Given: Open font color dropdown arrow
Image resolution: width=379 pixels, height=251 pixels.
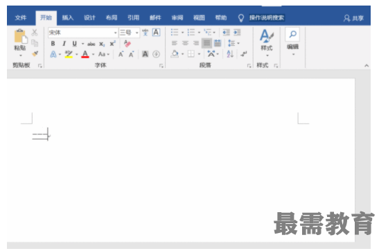Looking at the screenshot, I should pos(93,54).
